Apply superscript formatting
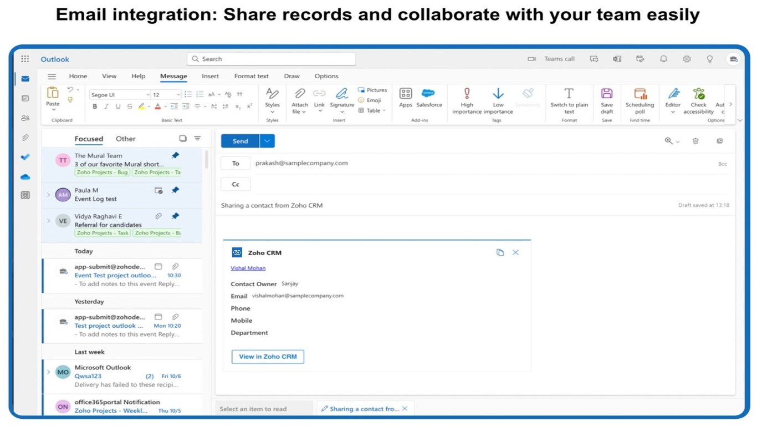This screenshot has height=426, width=757. (x=249, y=106)
